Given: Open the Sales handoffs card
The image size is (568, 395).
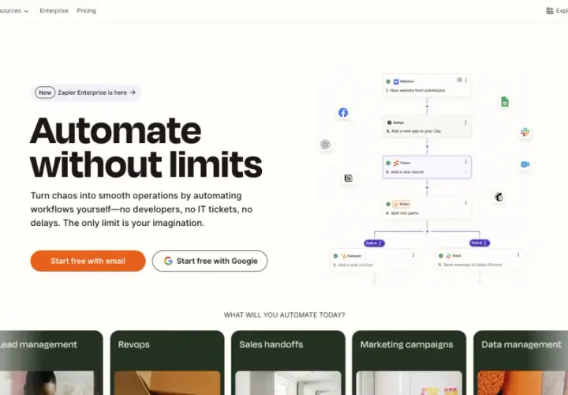Looking at the screenshot, I should [289, 363].
